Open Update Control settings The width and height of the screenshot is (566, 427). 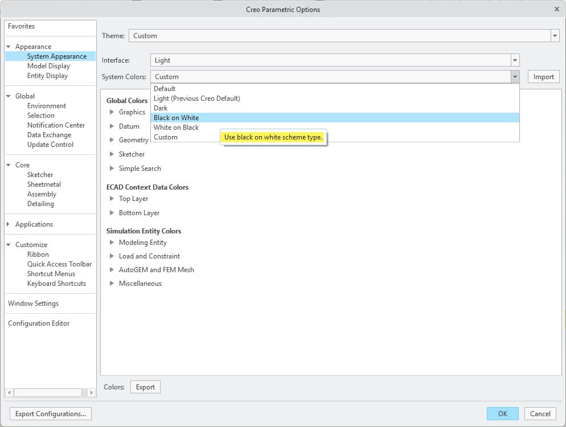pyautogui.click(x=50, y=145)
